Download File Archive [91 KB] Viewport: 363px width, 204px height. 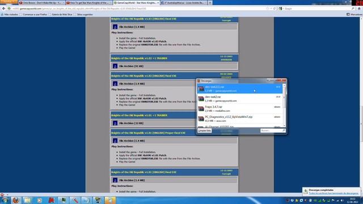pyautogui.click(x=131, y=66)
